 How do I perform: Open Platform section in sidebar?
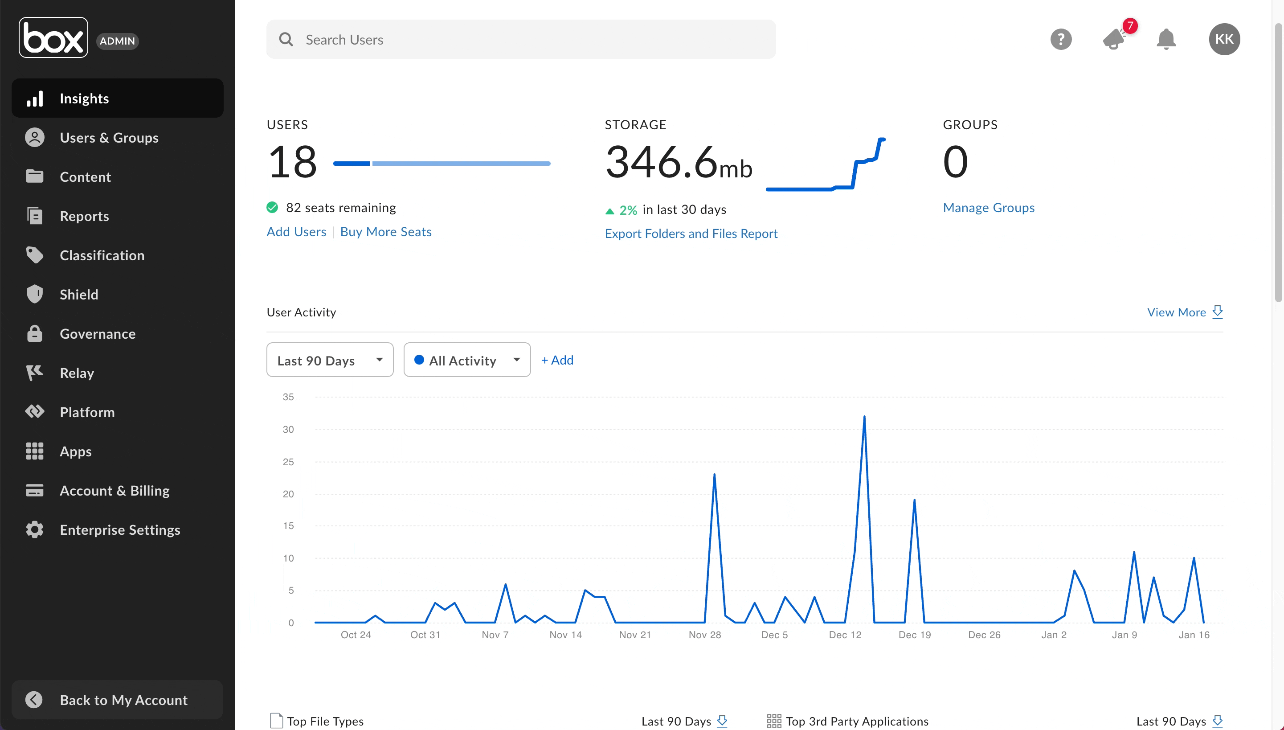point(86,412)
